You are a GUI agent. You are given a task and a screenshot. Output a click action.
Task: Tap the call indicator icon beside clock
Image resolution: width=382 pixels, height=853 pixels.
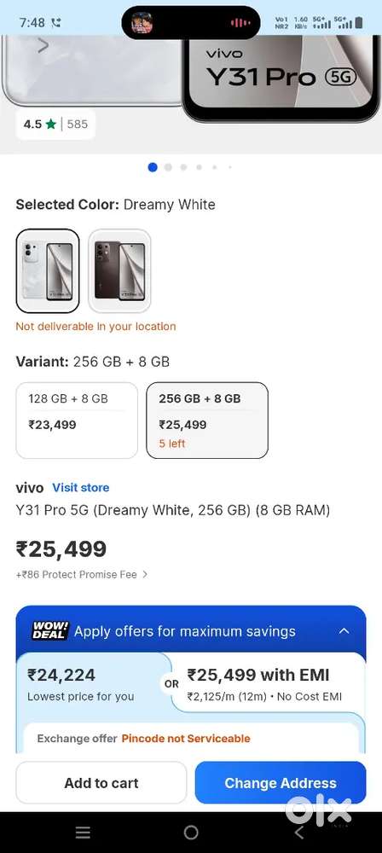(x=56, y=23)
